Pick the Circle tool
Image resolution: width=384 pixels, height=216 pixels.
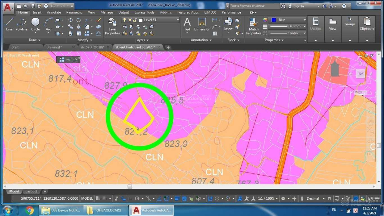point(35,24)
